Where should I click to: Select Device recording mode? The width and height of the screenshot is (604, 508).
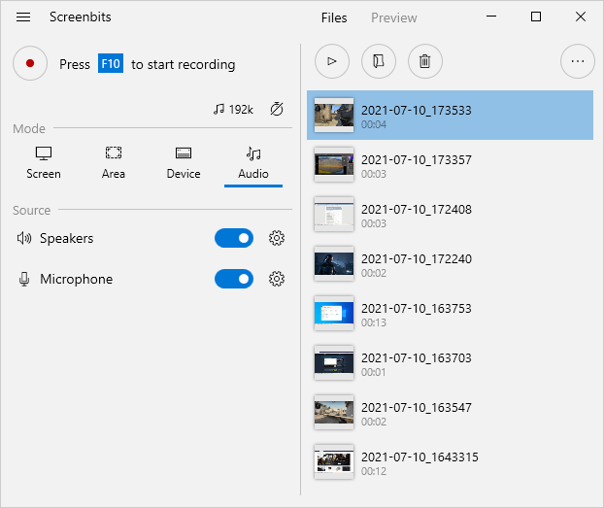(x=184, y=163)
